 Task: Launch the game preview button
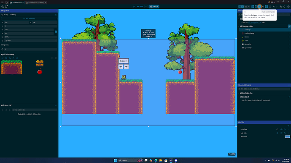tap(138, 6)
